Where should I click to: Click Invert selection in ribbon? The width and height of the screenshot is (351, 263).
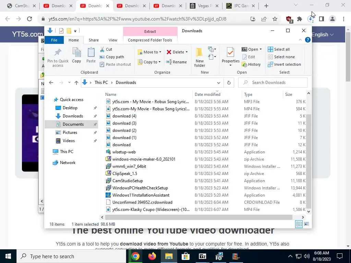pyautogui.click(x=284, y=64)
